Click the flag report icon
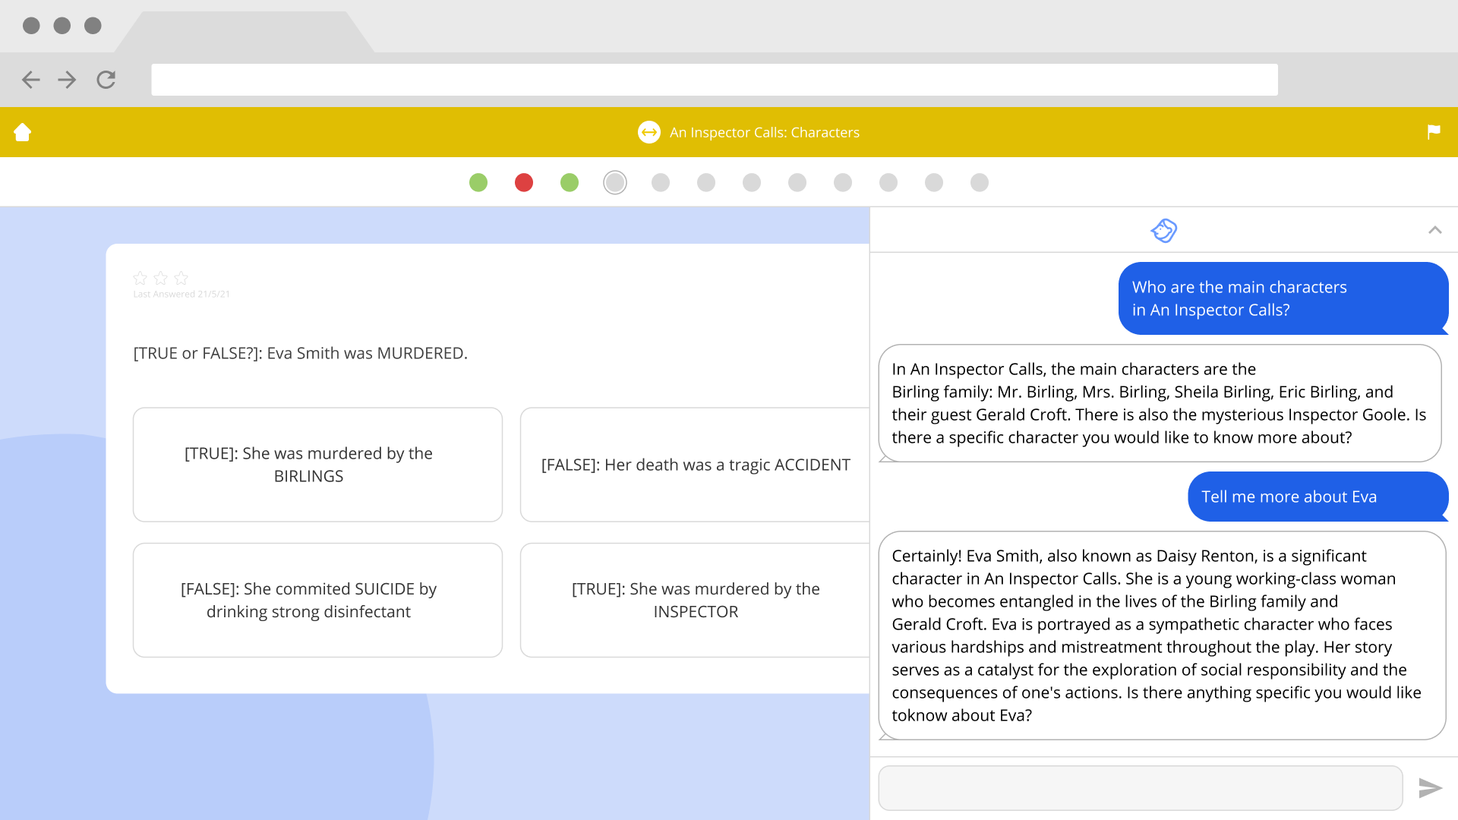Viewport: 1458px width, 820px height. tap(1434, 132)
